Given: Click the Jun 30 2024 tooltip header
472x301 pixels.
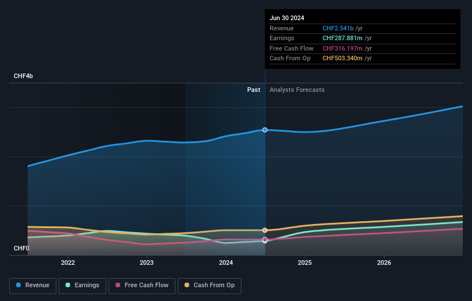Looking at the screenshot, I should (x=287, y=18).
